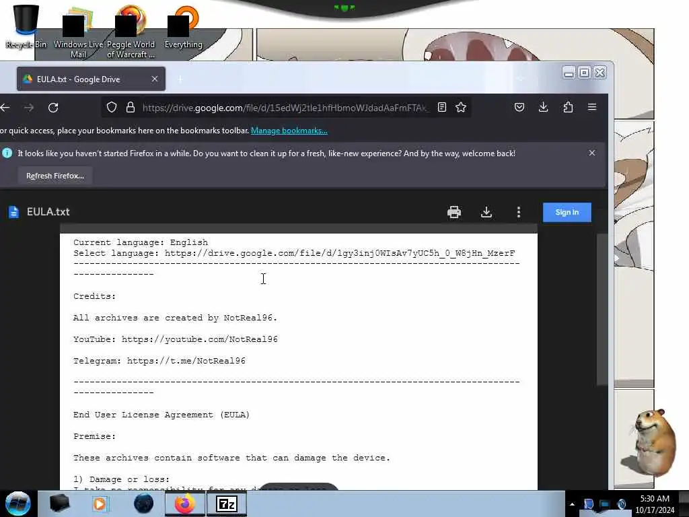Open the Windows Start menu orb

18,504
